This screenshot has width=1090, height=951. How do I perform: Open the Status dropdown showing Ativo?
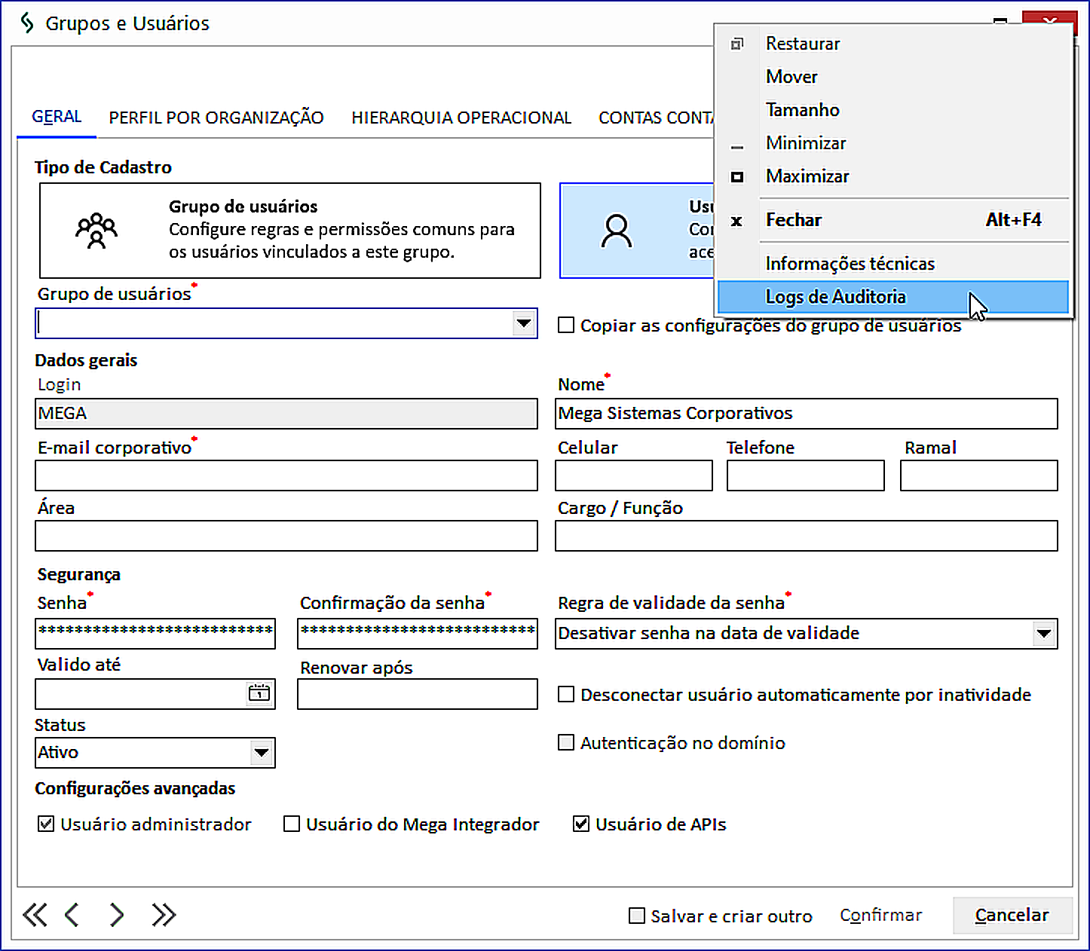click(x=261, y=752)
